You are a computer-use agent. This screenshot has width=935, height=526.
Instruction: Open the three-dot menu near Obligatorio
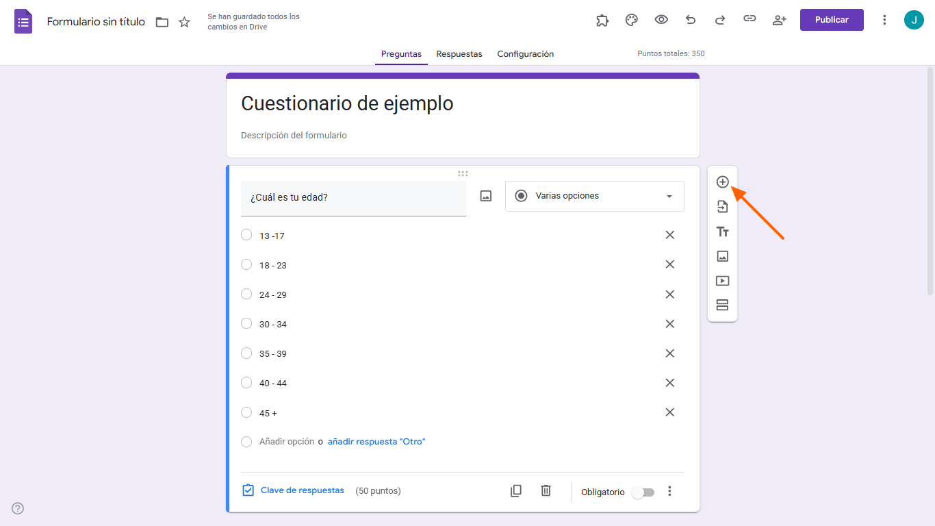[x=669, y=491]
